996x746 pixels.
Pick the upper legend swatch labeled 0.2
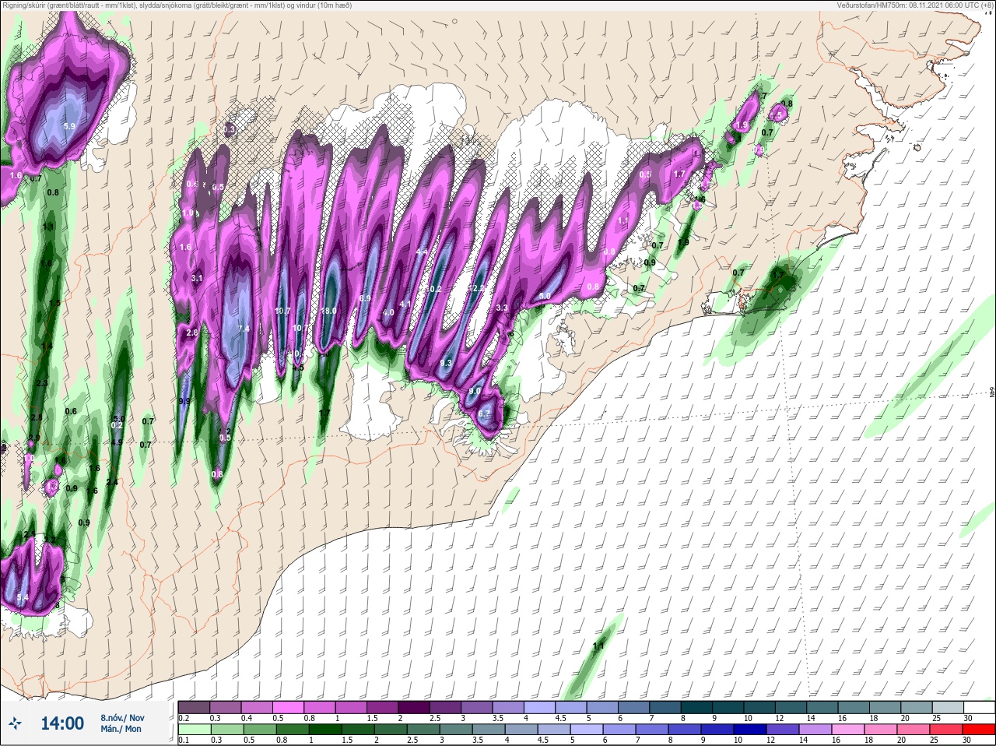click(x=194, y=707)
